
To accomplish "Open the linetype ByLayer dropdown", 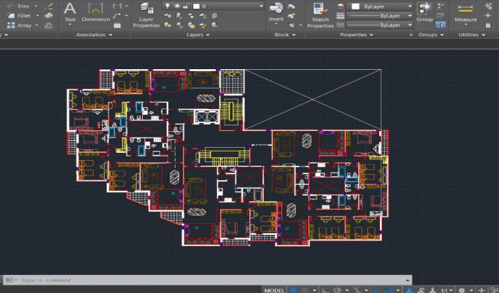I will point(410,25).
